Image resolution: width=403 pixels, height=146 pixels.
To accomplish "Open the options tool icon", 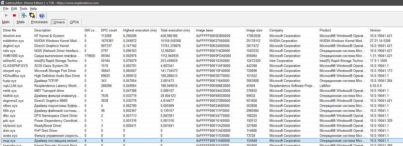I will click(24, 15).
